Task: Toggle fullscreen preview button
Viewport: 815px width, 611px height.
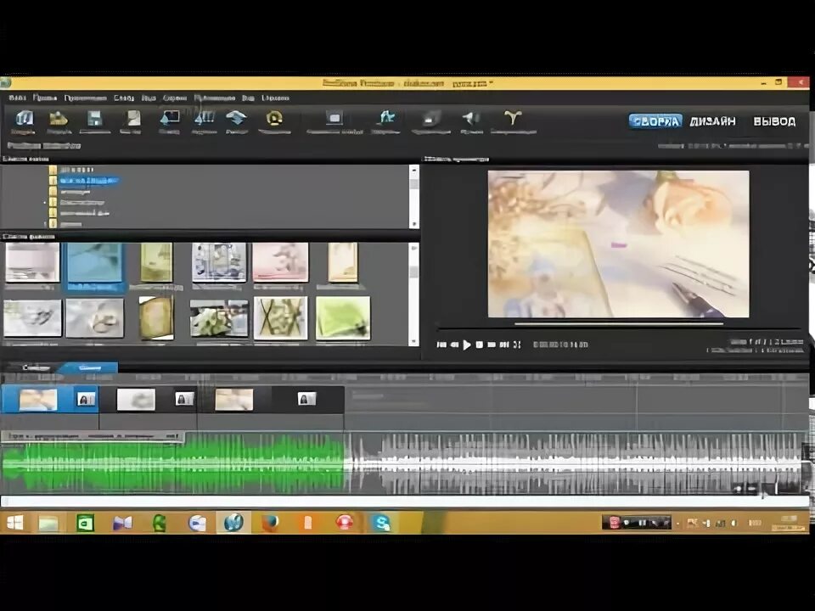Action: tap(517, 345)
